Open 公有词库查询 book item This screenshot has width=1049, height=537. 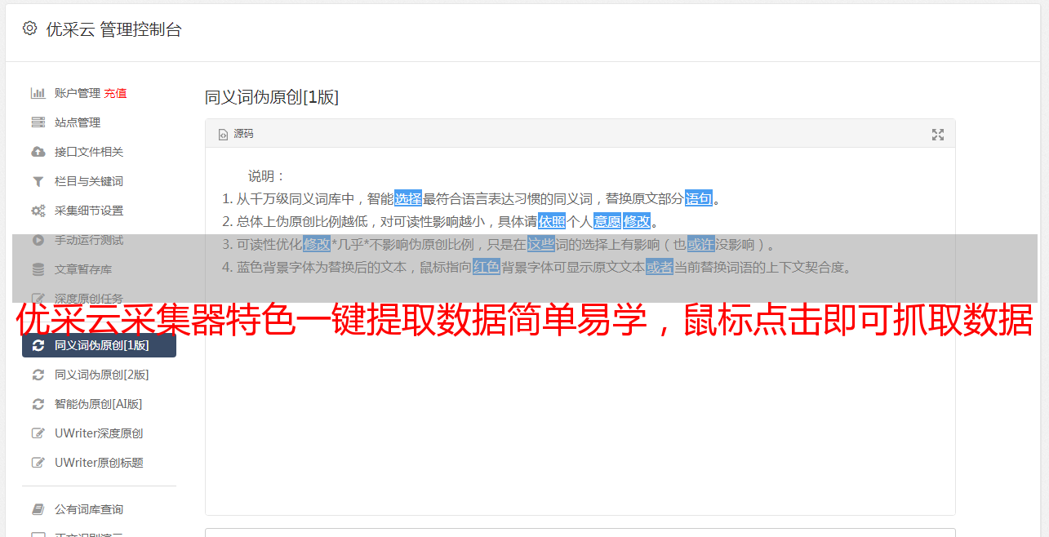tap(99, 509)
